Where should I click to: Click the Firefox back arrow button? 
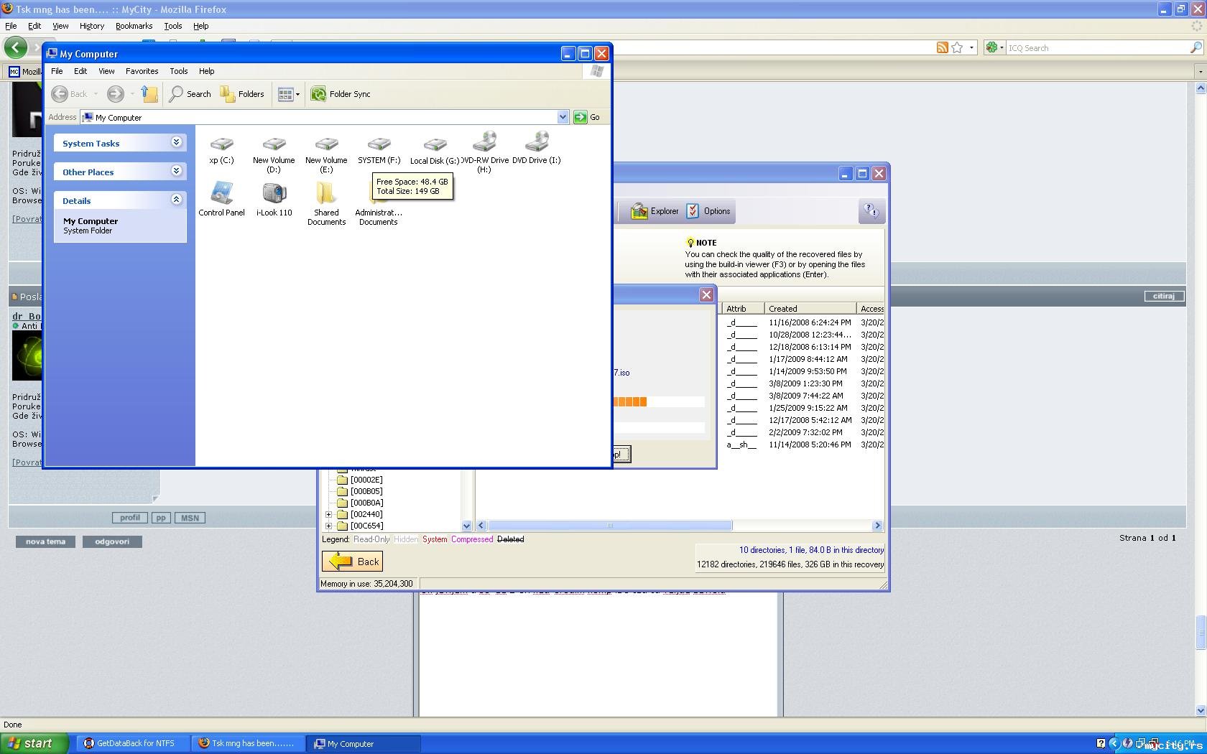click(15, 47)
